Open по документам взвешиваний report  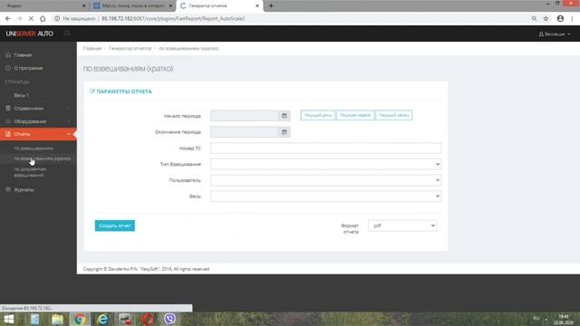30,172
